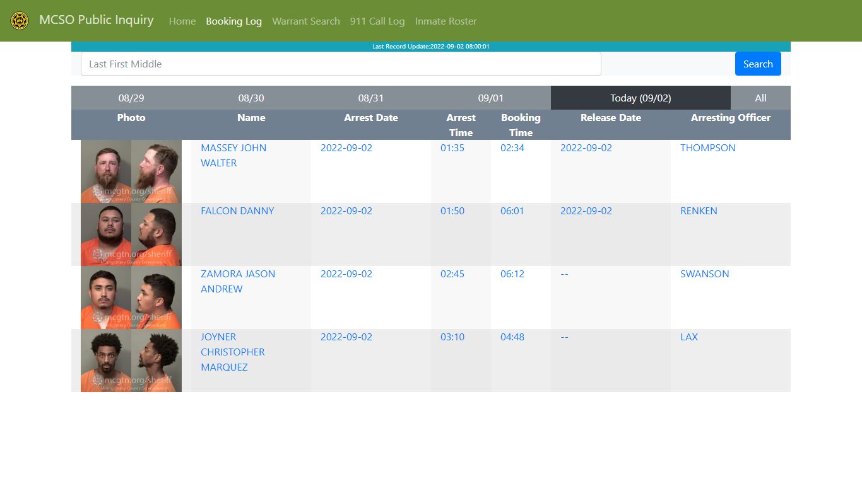862x484 pixels.
Task: Click the Booking Time column header
Action: pos(521,125)
